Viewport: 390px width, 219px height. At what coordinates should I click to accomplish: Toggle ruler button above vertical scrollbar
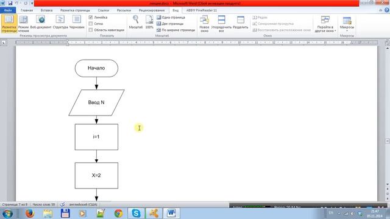[x=388, y=43]
